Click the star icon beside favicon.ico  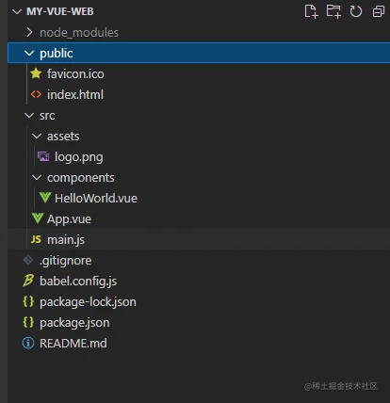click(x=36, y=73)
